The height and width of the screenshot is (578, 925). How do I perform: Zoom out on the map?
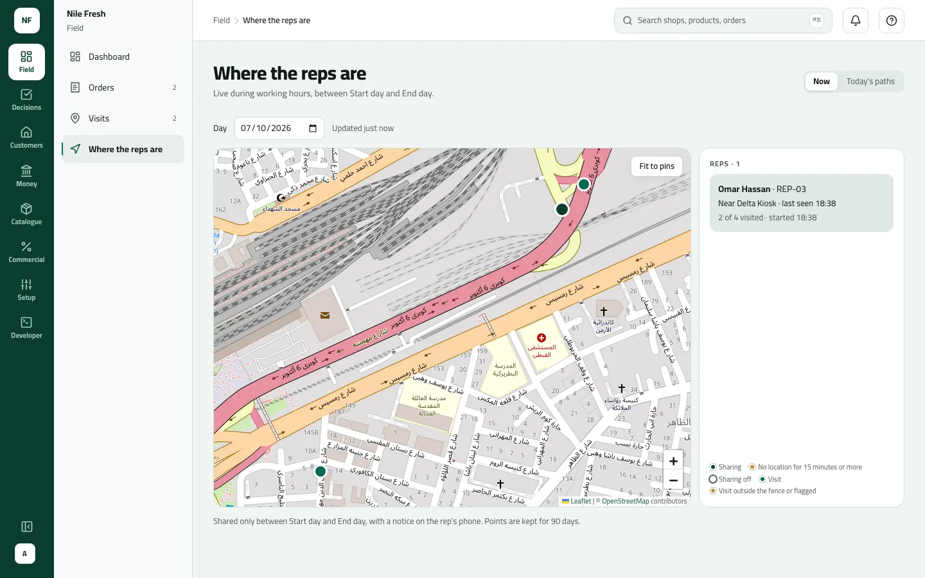(x=673, y=480)
